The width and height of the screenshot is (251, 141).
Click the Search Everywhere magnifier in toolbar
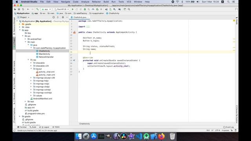pos(129,9)
